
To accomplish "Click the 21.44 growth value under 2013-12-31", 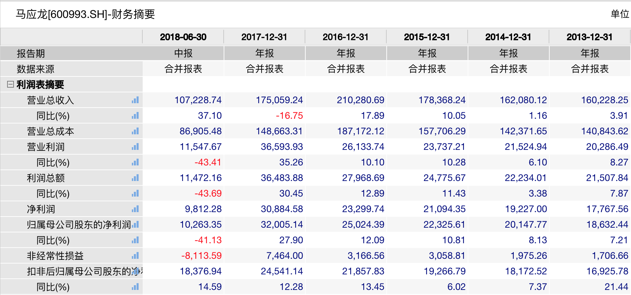I will tap(616, 287).
